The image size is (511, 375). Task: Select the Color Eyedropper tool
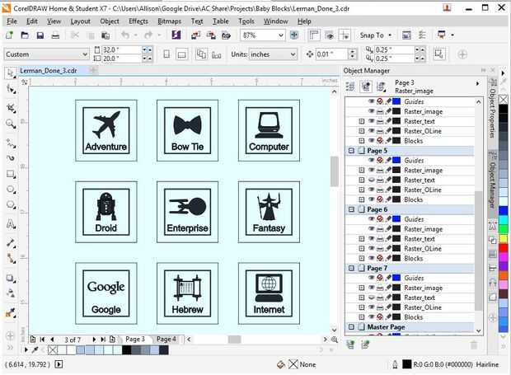click(x=11, y=313)
